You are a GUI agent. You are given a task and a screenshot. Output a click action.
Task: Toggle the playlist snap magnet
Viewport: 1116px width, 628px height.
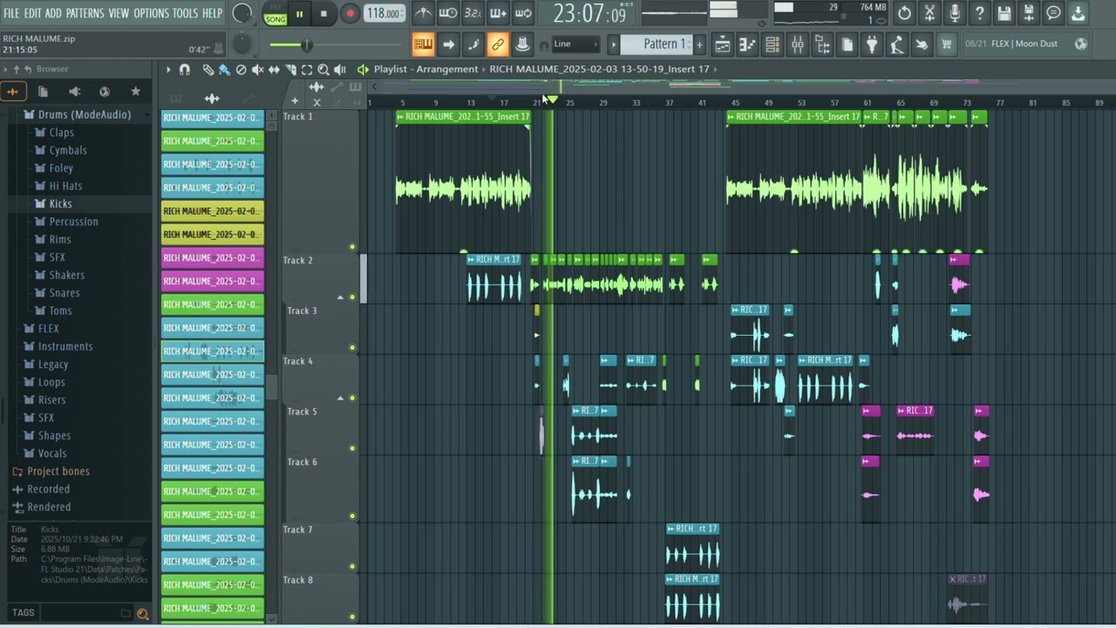click(x=184, y=70)
